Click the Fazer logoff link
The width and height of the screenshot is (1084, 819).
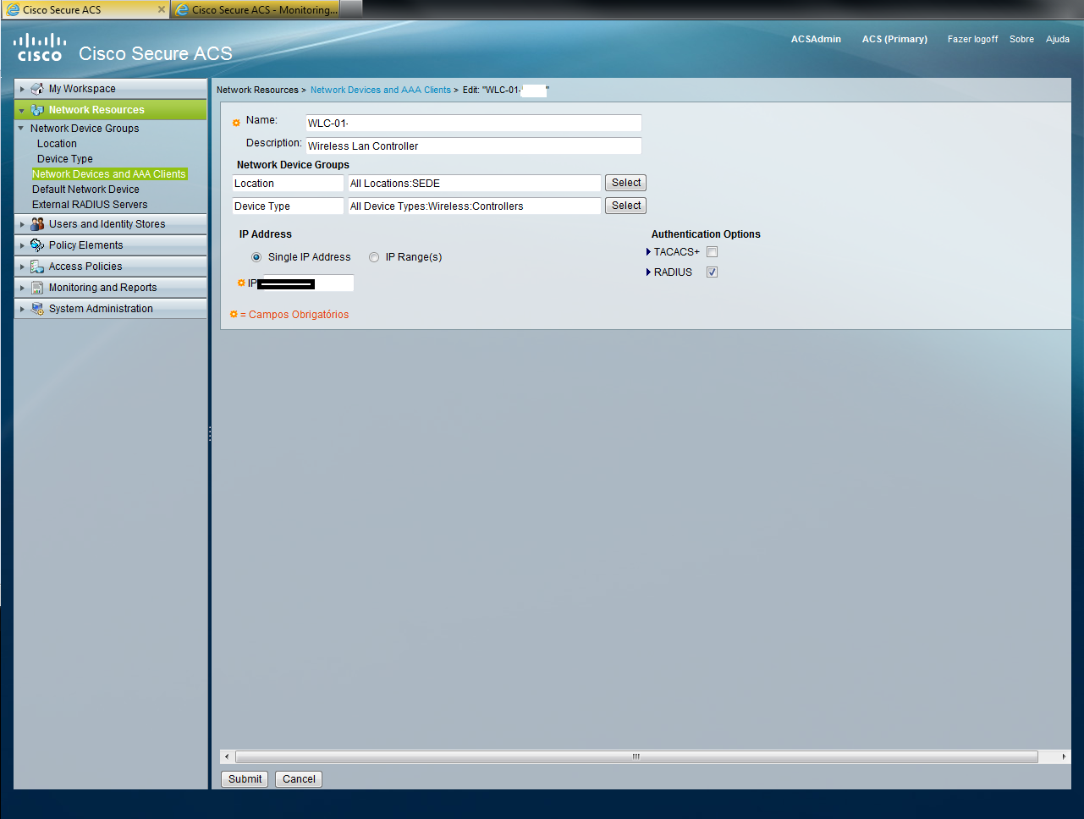point(972,39)
